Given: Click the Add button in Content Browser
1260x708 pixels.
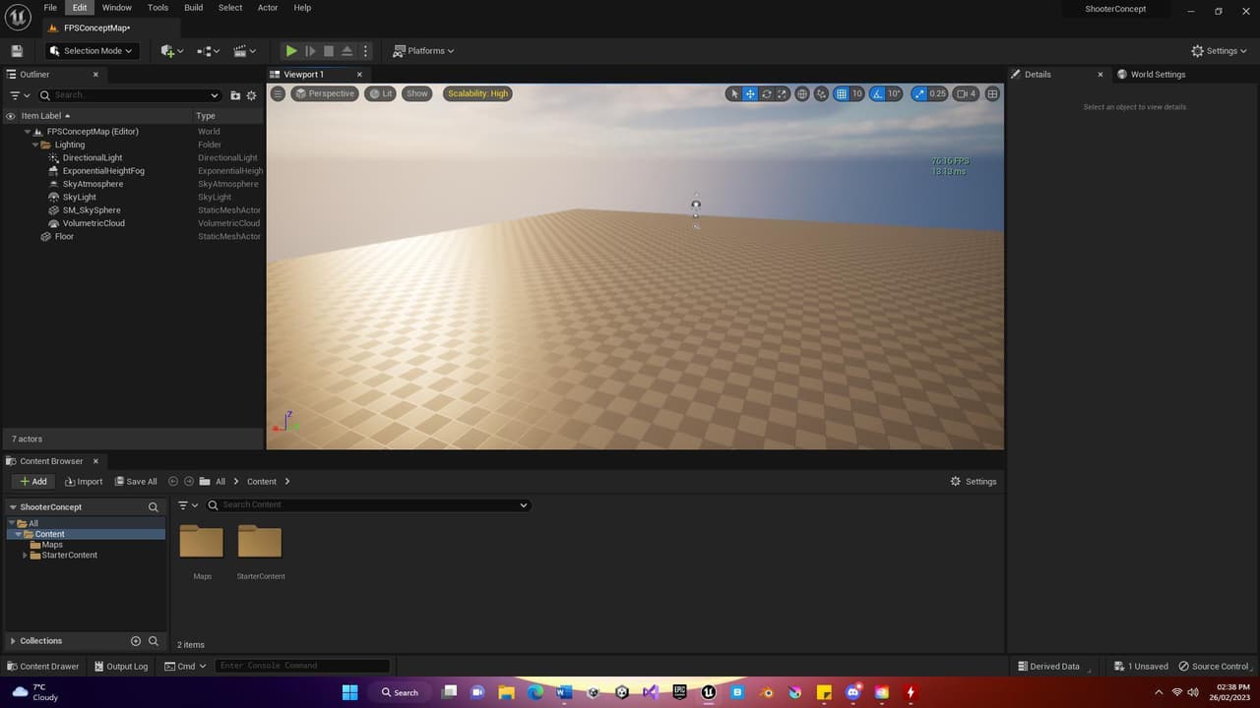Looking at the screenshot, I should tap(32, 482).
